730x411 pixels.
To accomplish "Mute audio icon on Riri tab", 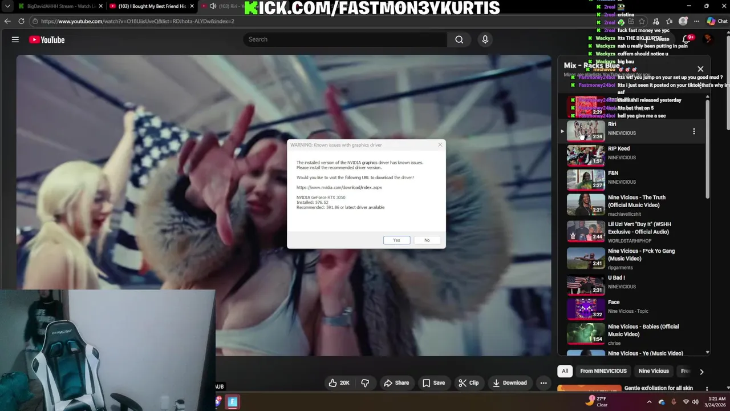I will (213, 6).
